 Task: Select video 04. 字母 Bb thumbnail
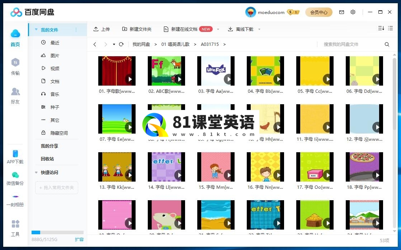[265, 71]
